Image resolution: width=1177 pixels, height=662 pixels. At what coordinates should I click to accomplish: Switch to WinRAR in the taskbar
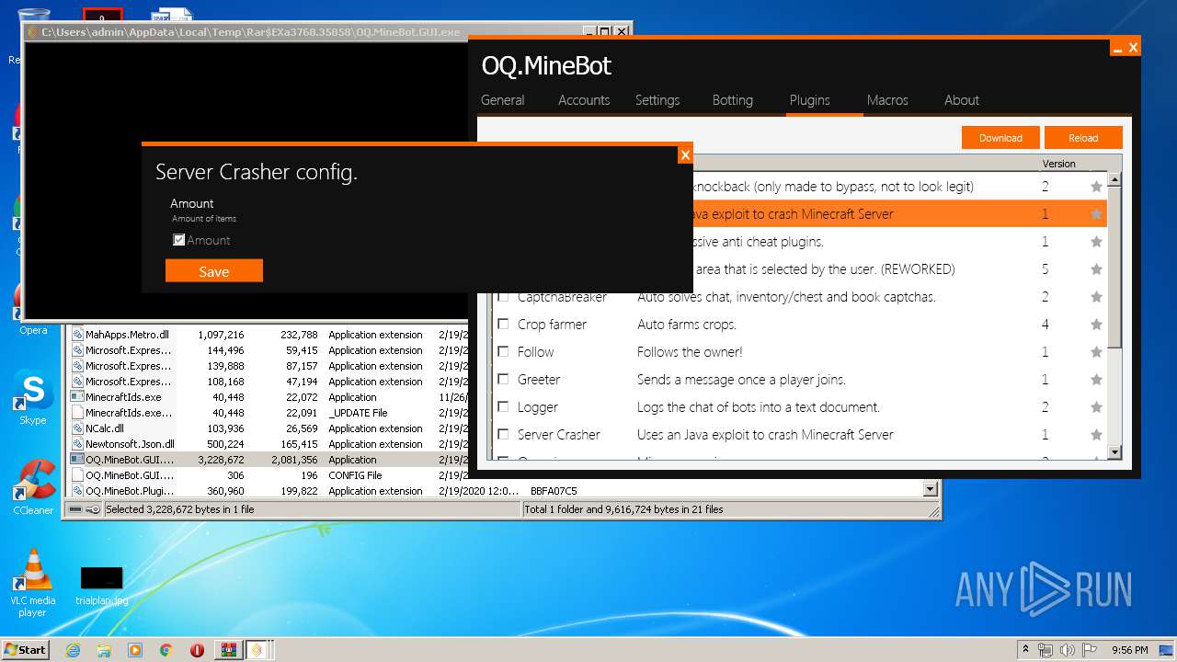click(x=228, y=650)
